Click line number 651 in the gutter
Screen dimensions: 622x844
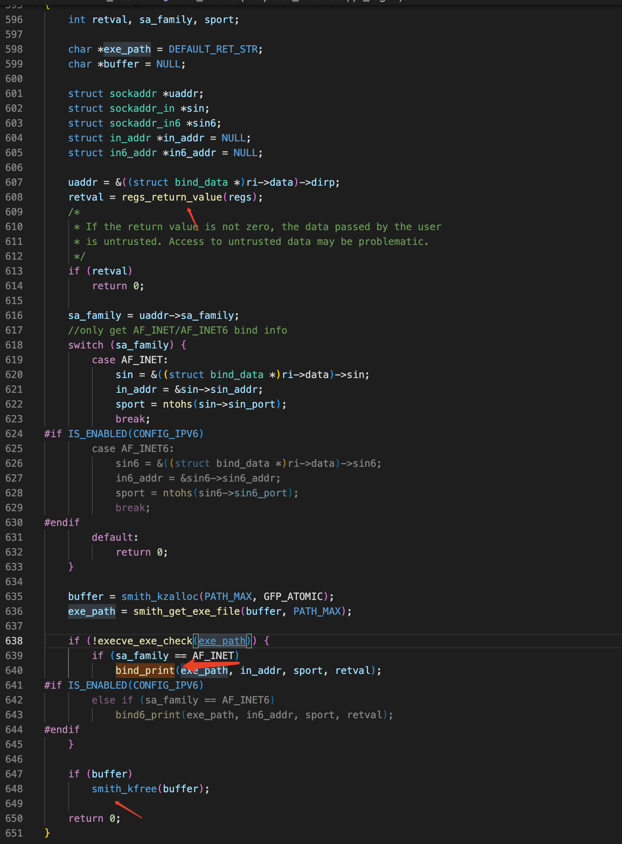click(14, 833)
